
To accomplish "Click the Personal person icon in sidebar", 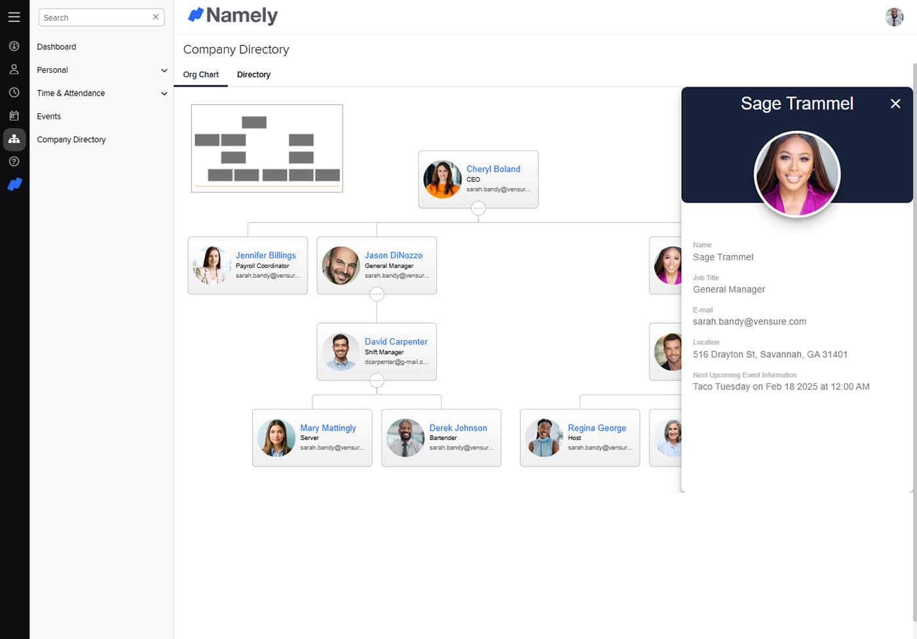I will 14,69.
